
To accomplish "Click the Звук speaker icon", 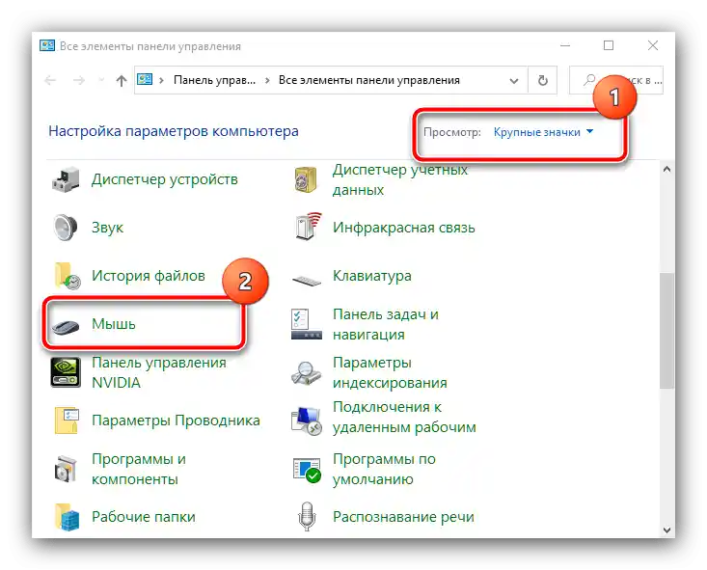I will tap(66, 228).
